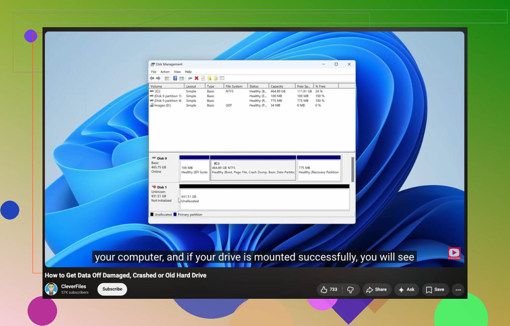
Task: Open the View menu in Disk Management
Action: pos(177,72)
